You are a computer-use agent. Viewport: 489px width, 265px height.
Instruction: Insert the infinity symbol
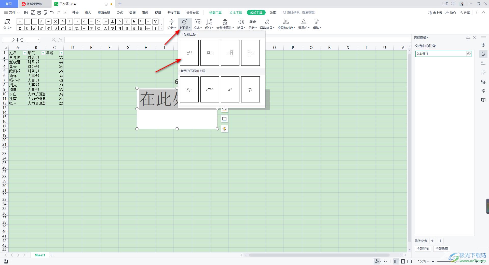click(27, 21)
